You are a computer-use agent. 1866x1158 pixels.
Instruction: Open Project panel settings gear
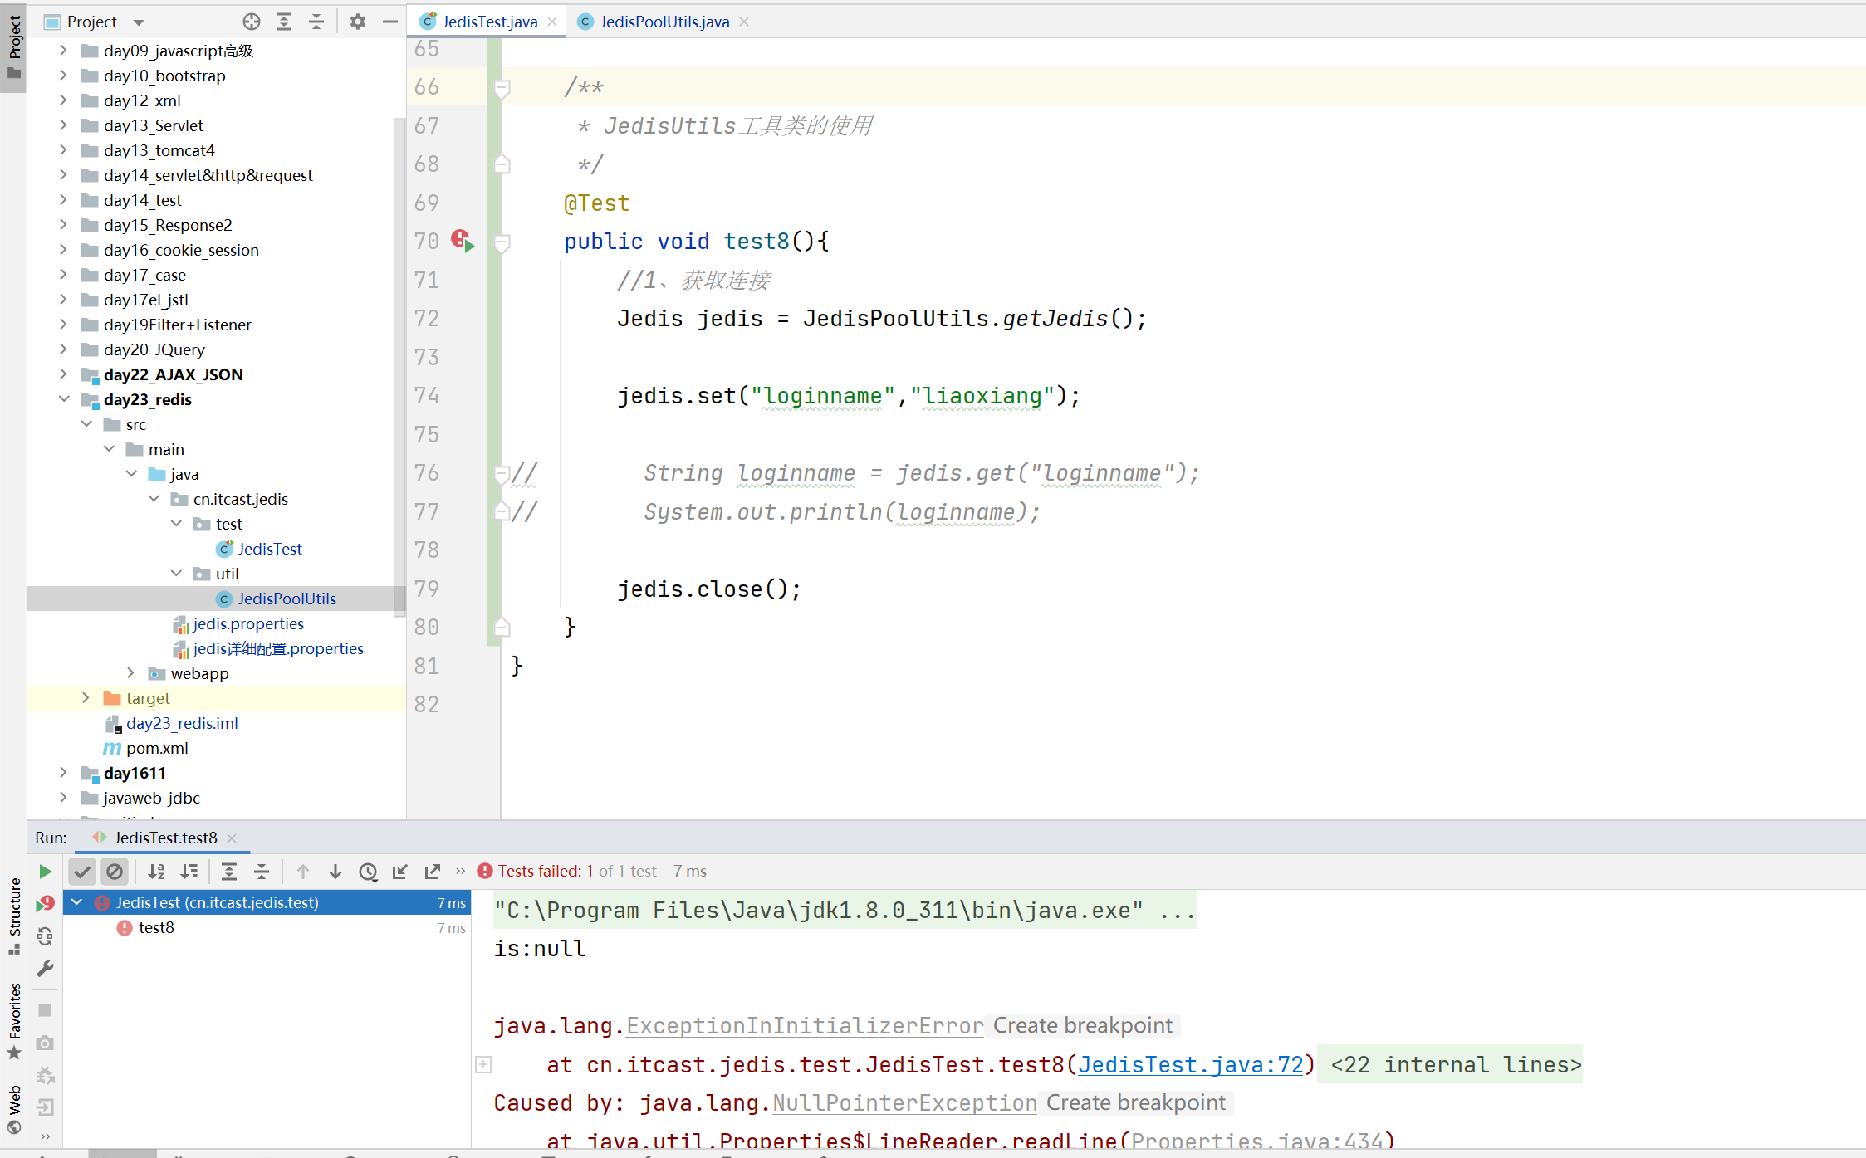pos(357,22)
